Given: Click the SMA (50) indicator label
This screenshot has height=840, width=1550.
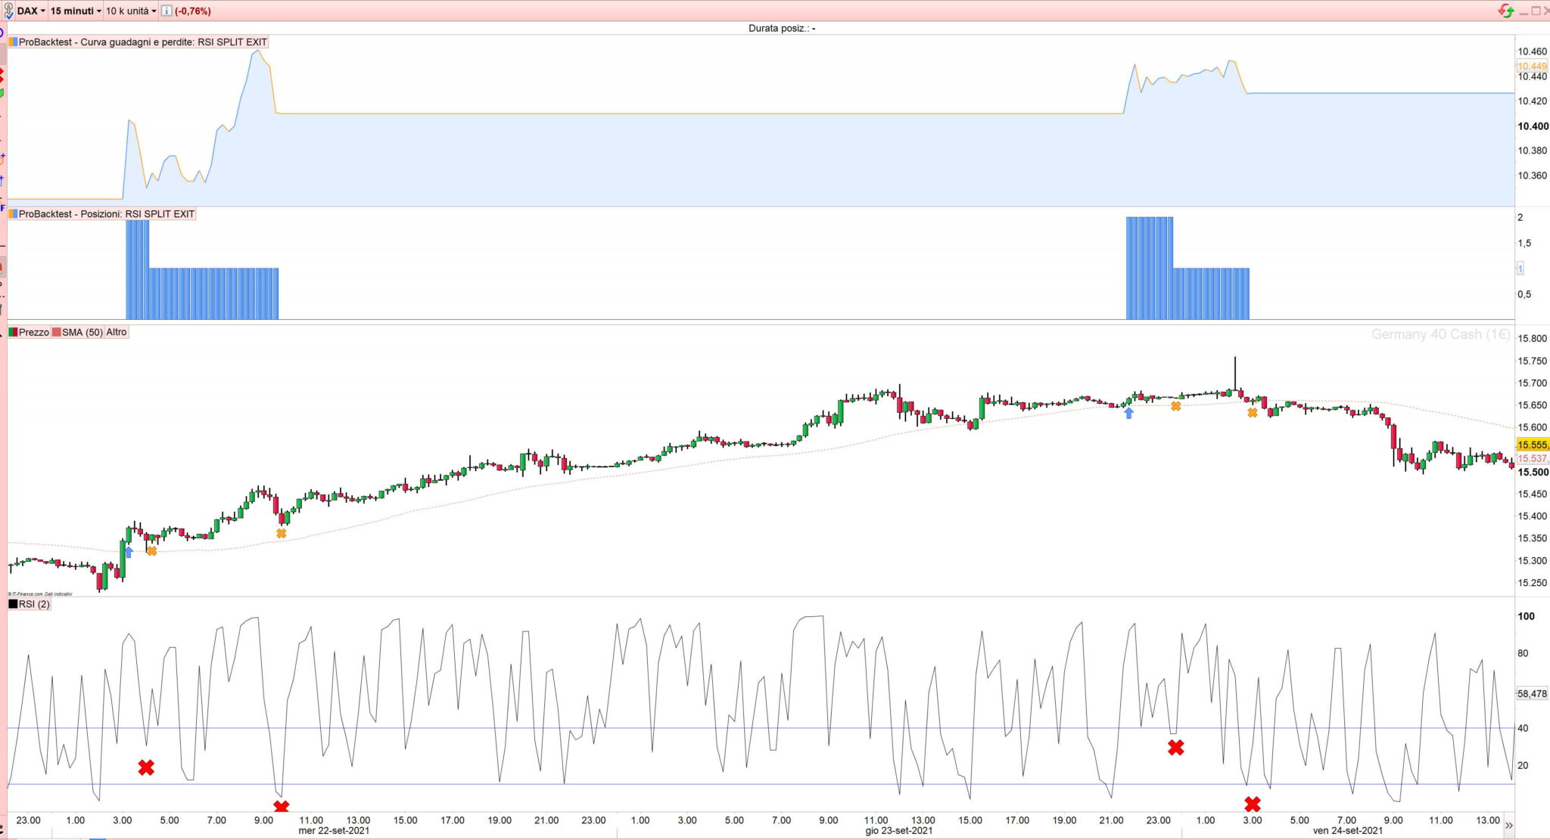Looking at the screenshot, I should (x=82, y=332).
